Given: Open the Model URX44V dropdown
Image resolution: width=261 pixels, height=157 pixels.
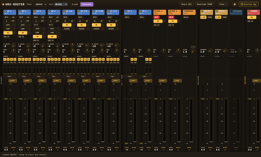Looking at the screenshot, I should tap(40, 4).
